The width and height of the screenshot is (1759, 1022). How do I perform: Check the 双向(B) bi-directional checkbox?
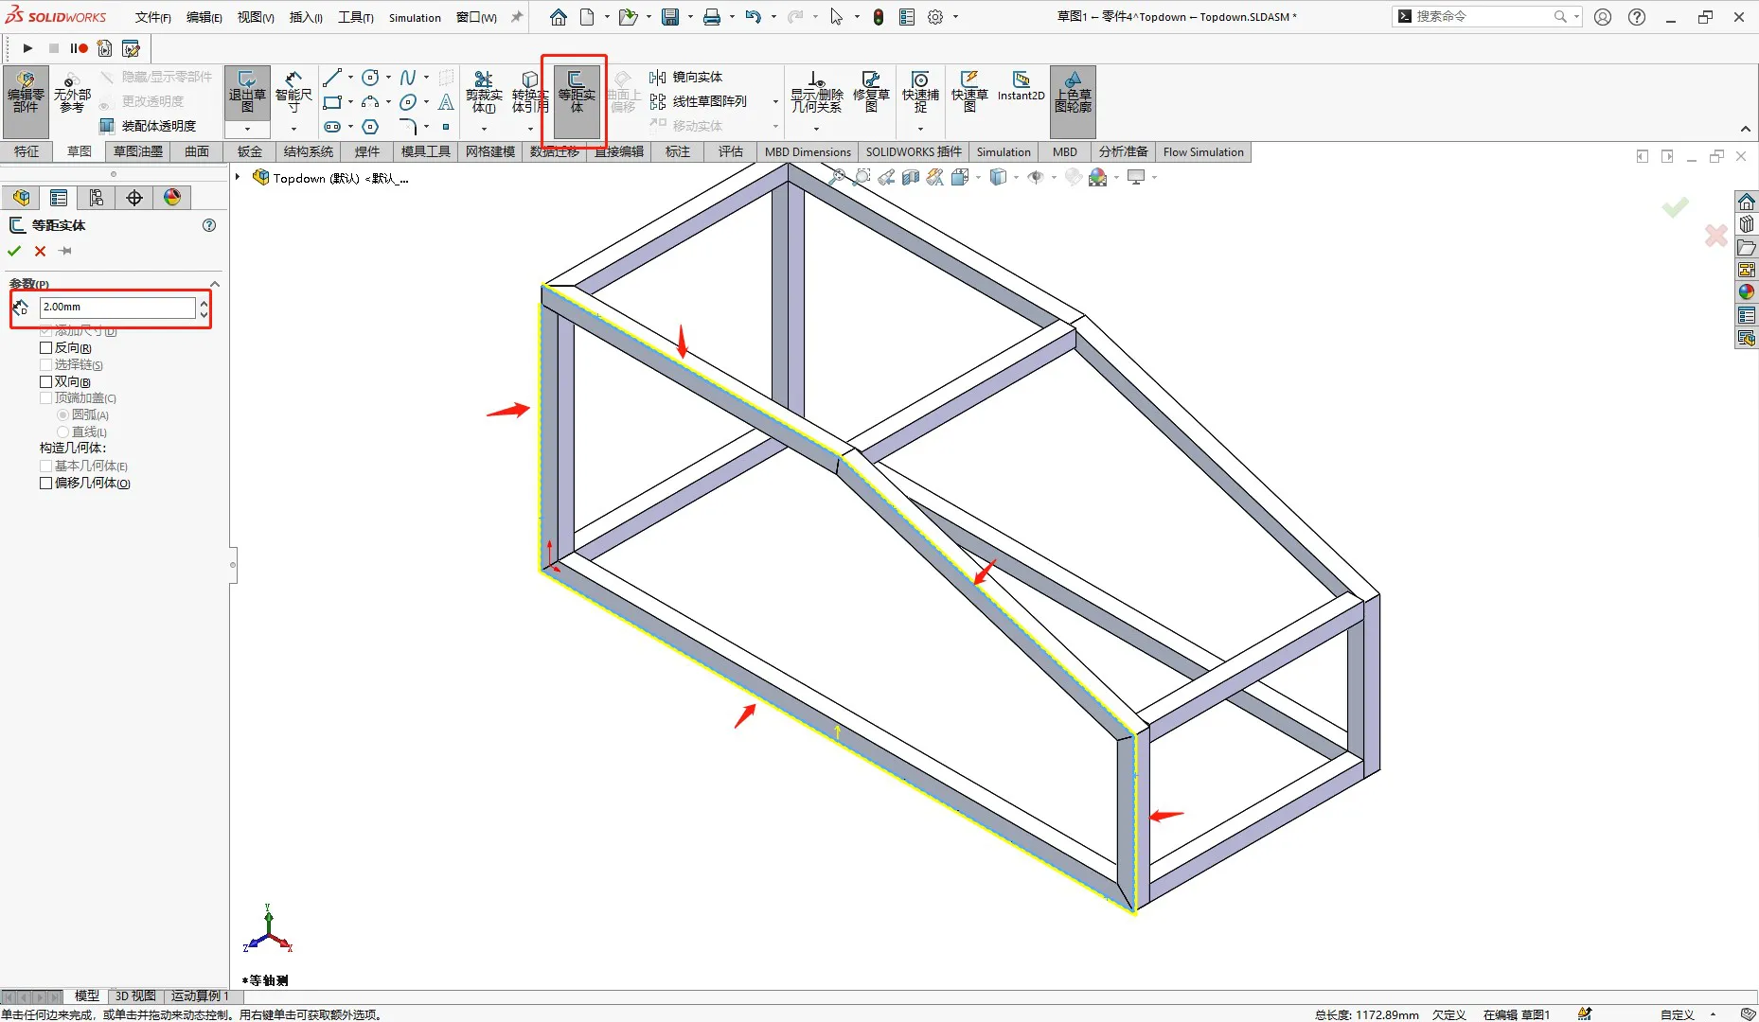45,382
